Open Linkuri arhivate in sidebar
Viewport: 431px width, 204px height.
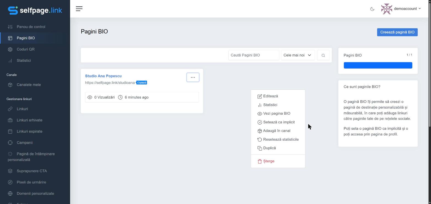click(35, 120)
